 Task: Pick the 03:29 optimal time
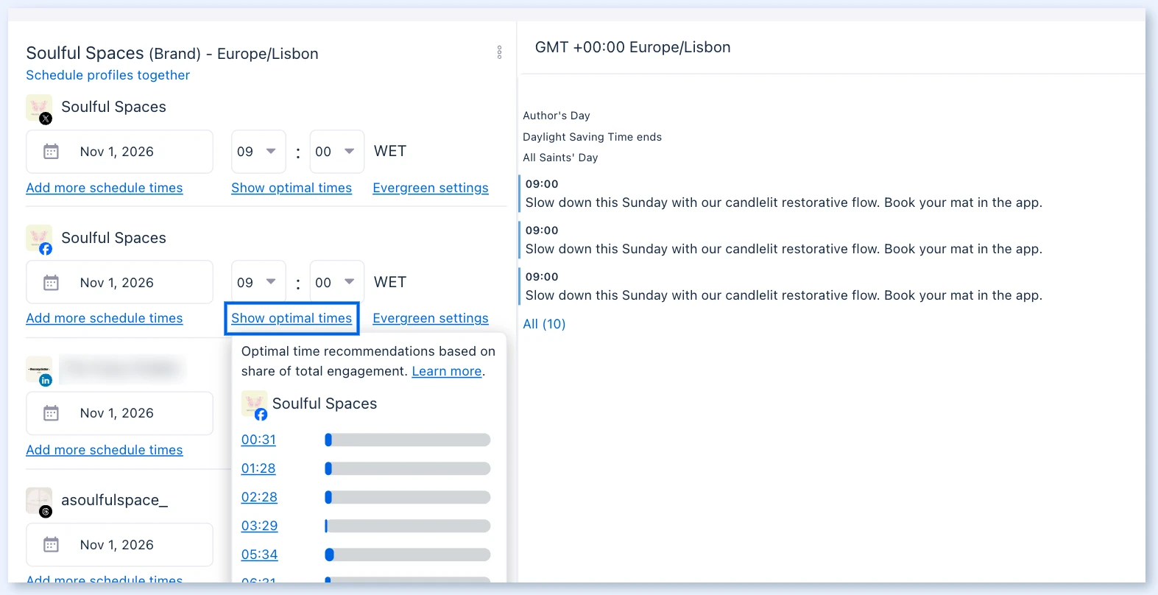pyautogui.click(x=259, y=526)
